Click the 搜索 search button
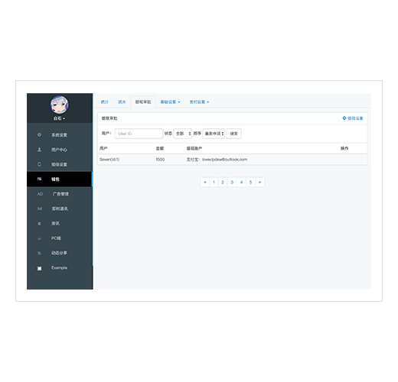 point(234,134)
